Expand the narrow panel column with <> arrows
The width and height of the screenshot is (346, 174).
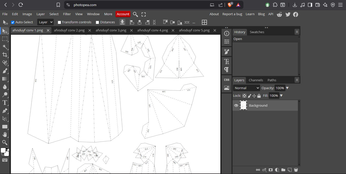(x=226, y=28)
